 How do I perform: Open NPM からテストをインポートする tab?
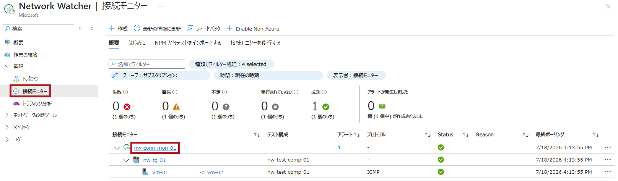[188, 43]
